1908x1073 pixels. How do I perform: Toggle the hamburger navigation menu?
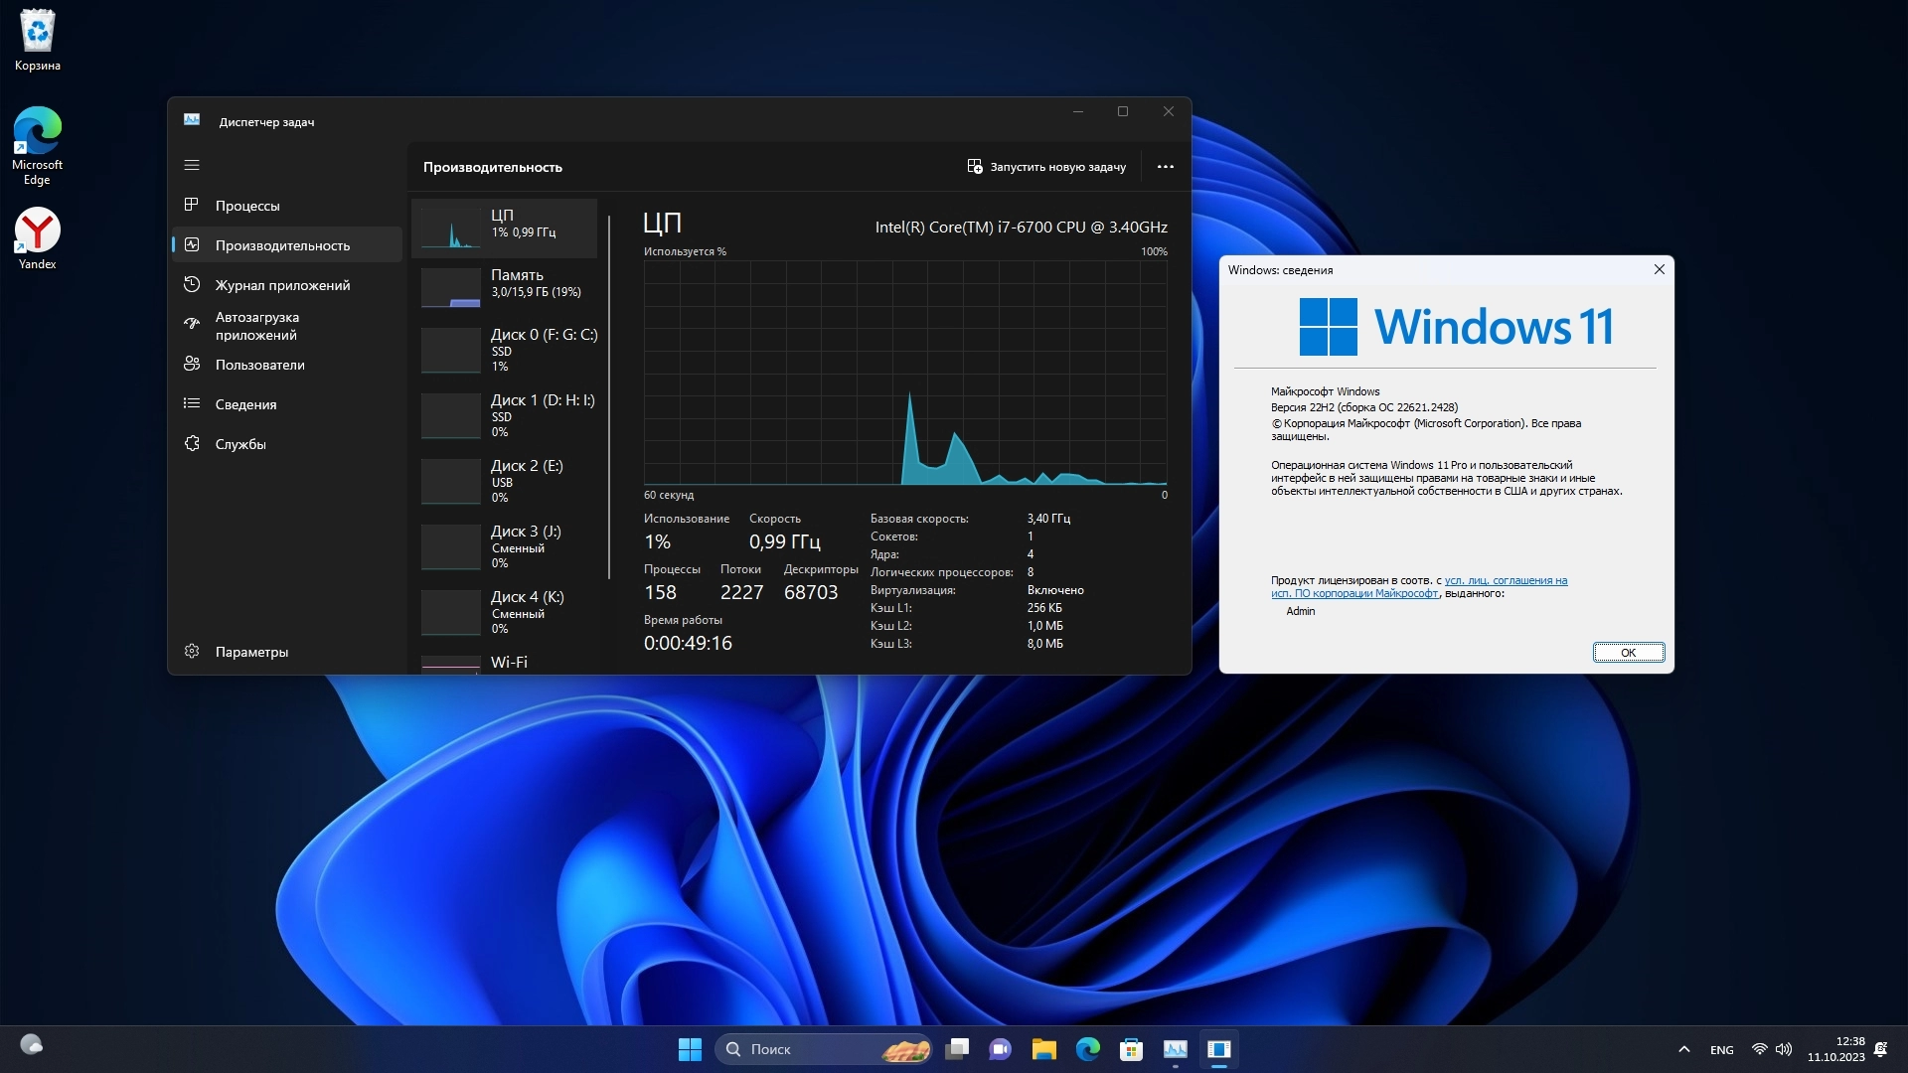192,165
